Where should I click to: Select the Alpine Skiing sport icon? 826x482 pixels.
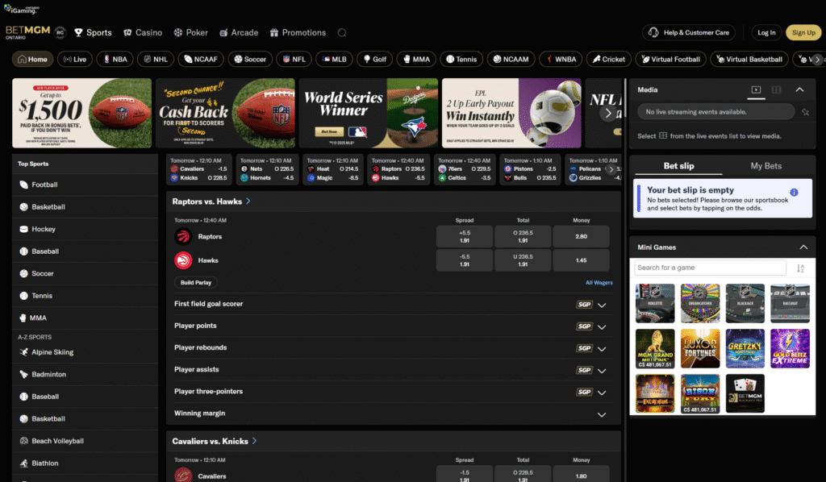click(24, 352)
